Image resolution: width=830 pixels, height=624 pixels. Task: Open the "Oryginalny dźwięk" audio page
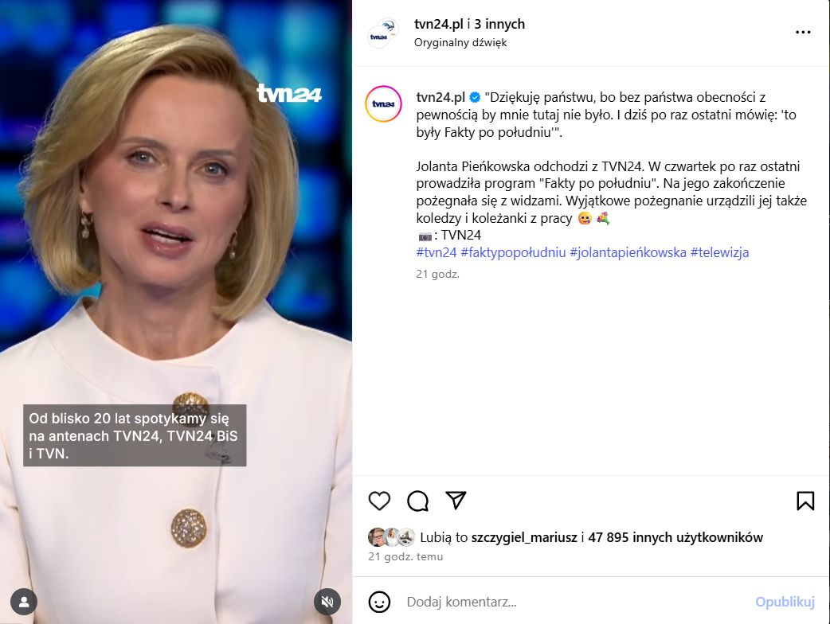click(x=460, y=42)
